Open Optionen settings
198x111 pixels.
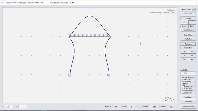[x=188, y=13]
